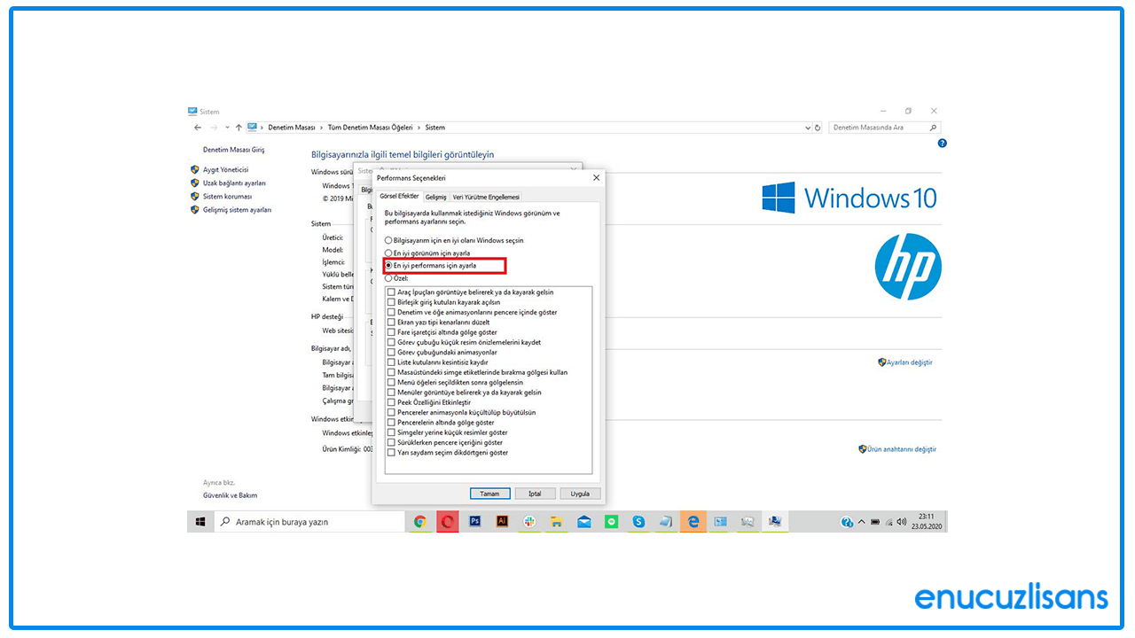
Task: Open Google Chrome from the taskbar
Action: point(420,522)
